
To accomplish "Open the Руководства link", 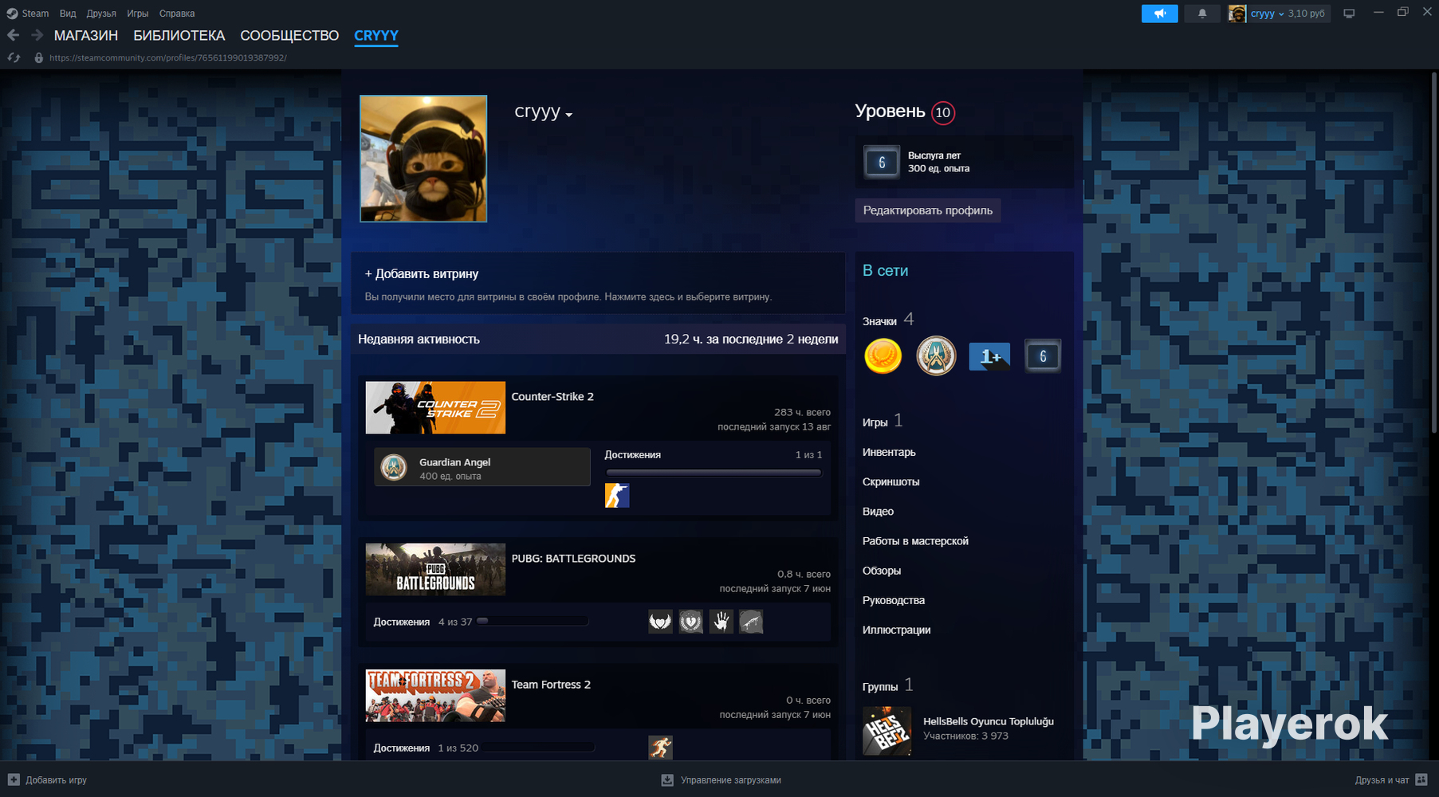I will 894,600.
